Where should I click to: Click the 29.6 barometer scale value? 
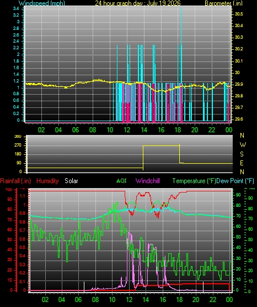[x=239, y=119]
